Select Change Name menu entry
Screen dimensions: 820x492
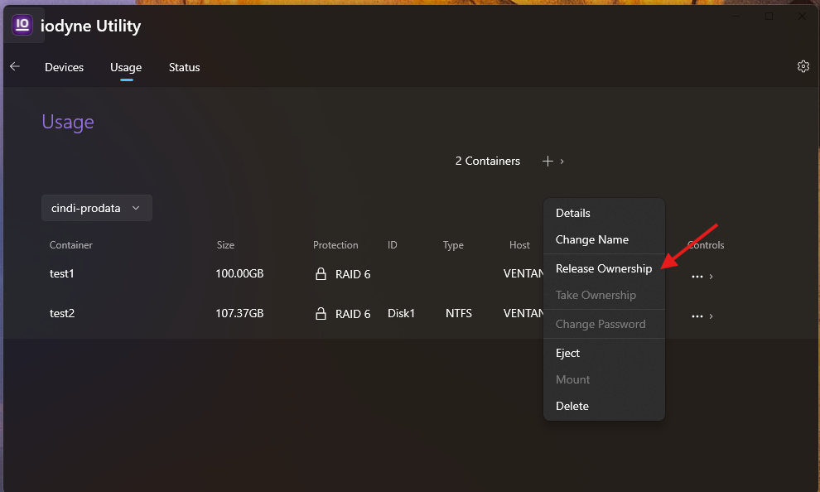(x=591, y=239)
